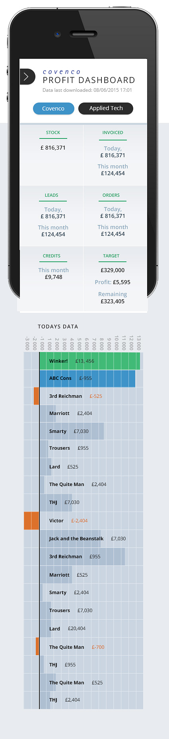Select the blue ABC Cons bar
This screenshot has width=169, height=739.
click(87, 378)
